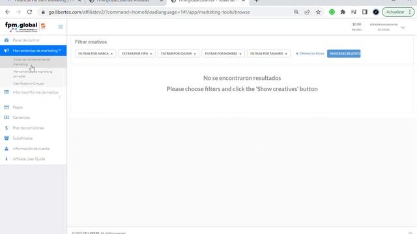Click Mostrar creativos button
This screenshot has height=234, width=417.
coord(344,53)
